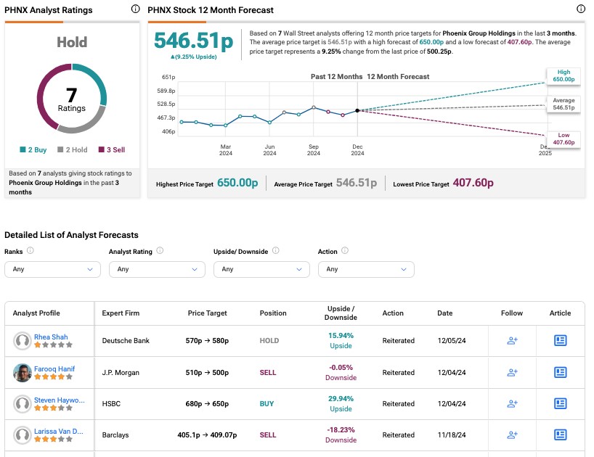Click info icon next to Ranks filter
This screenshot has height=457, width=594.
pos(30,251)
